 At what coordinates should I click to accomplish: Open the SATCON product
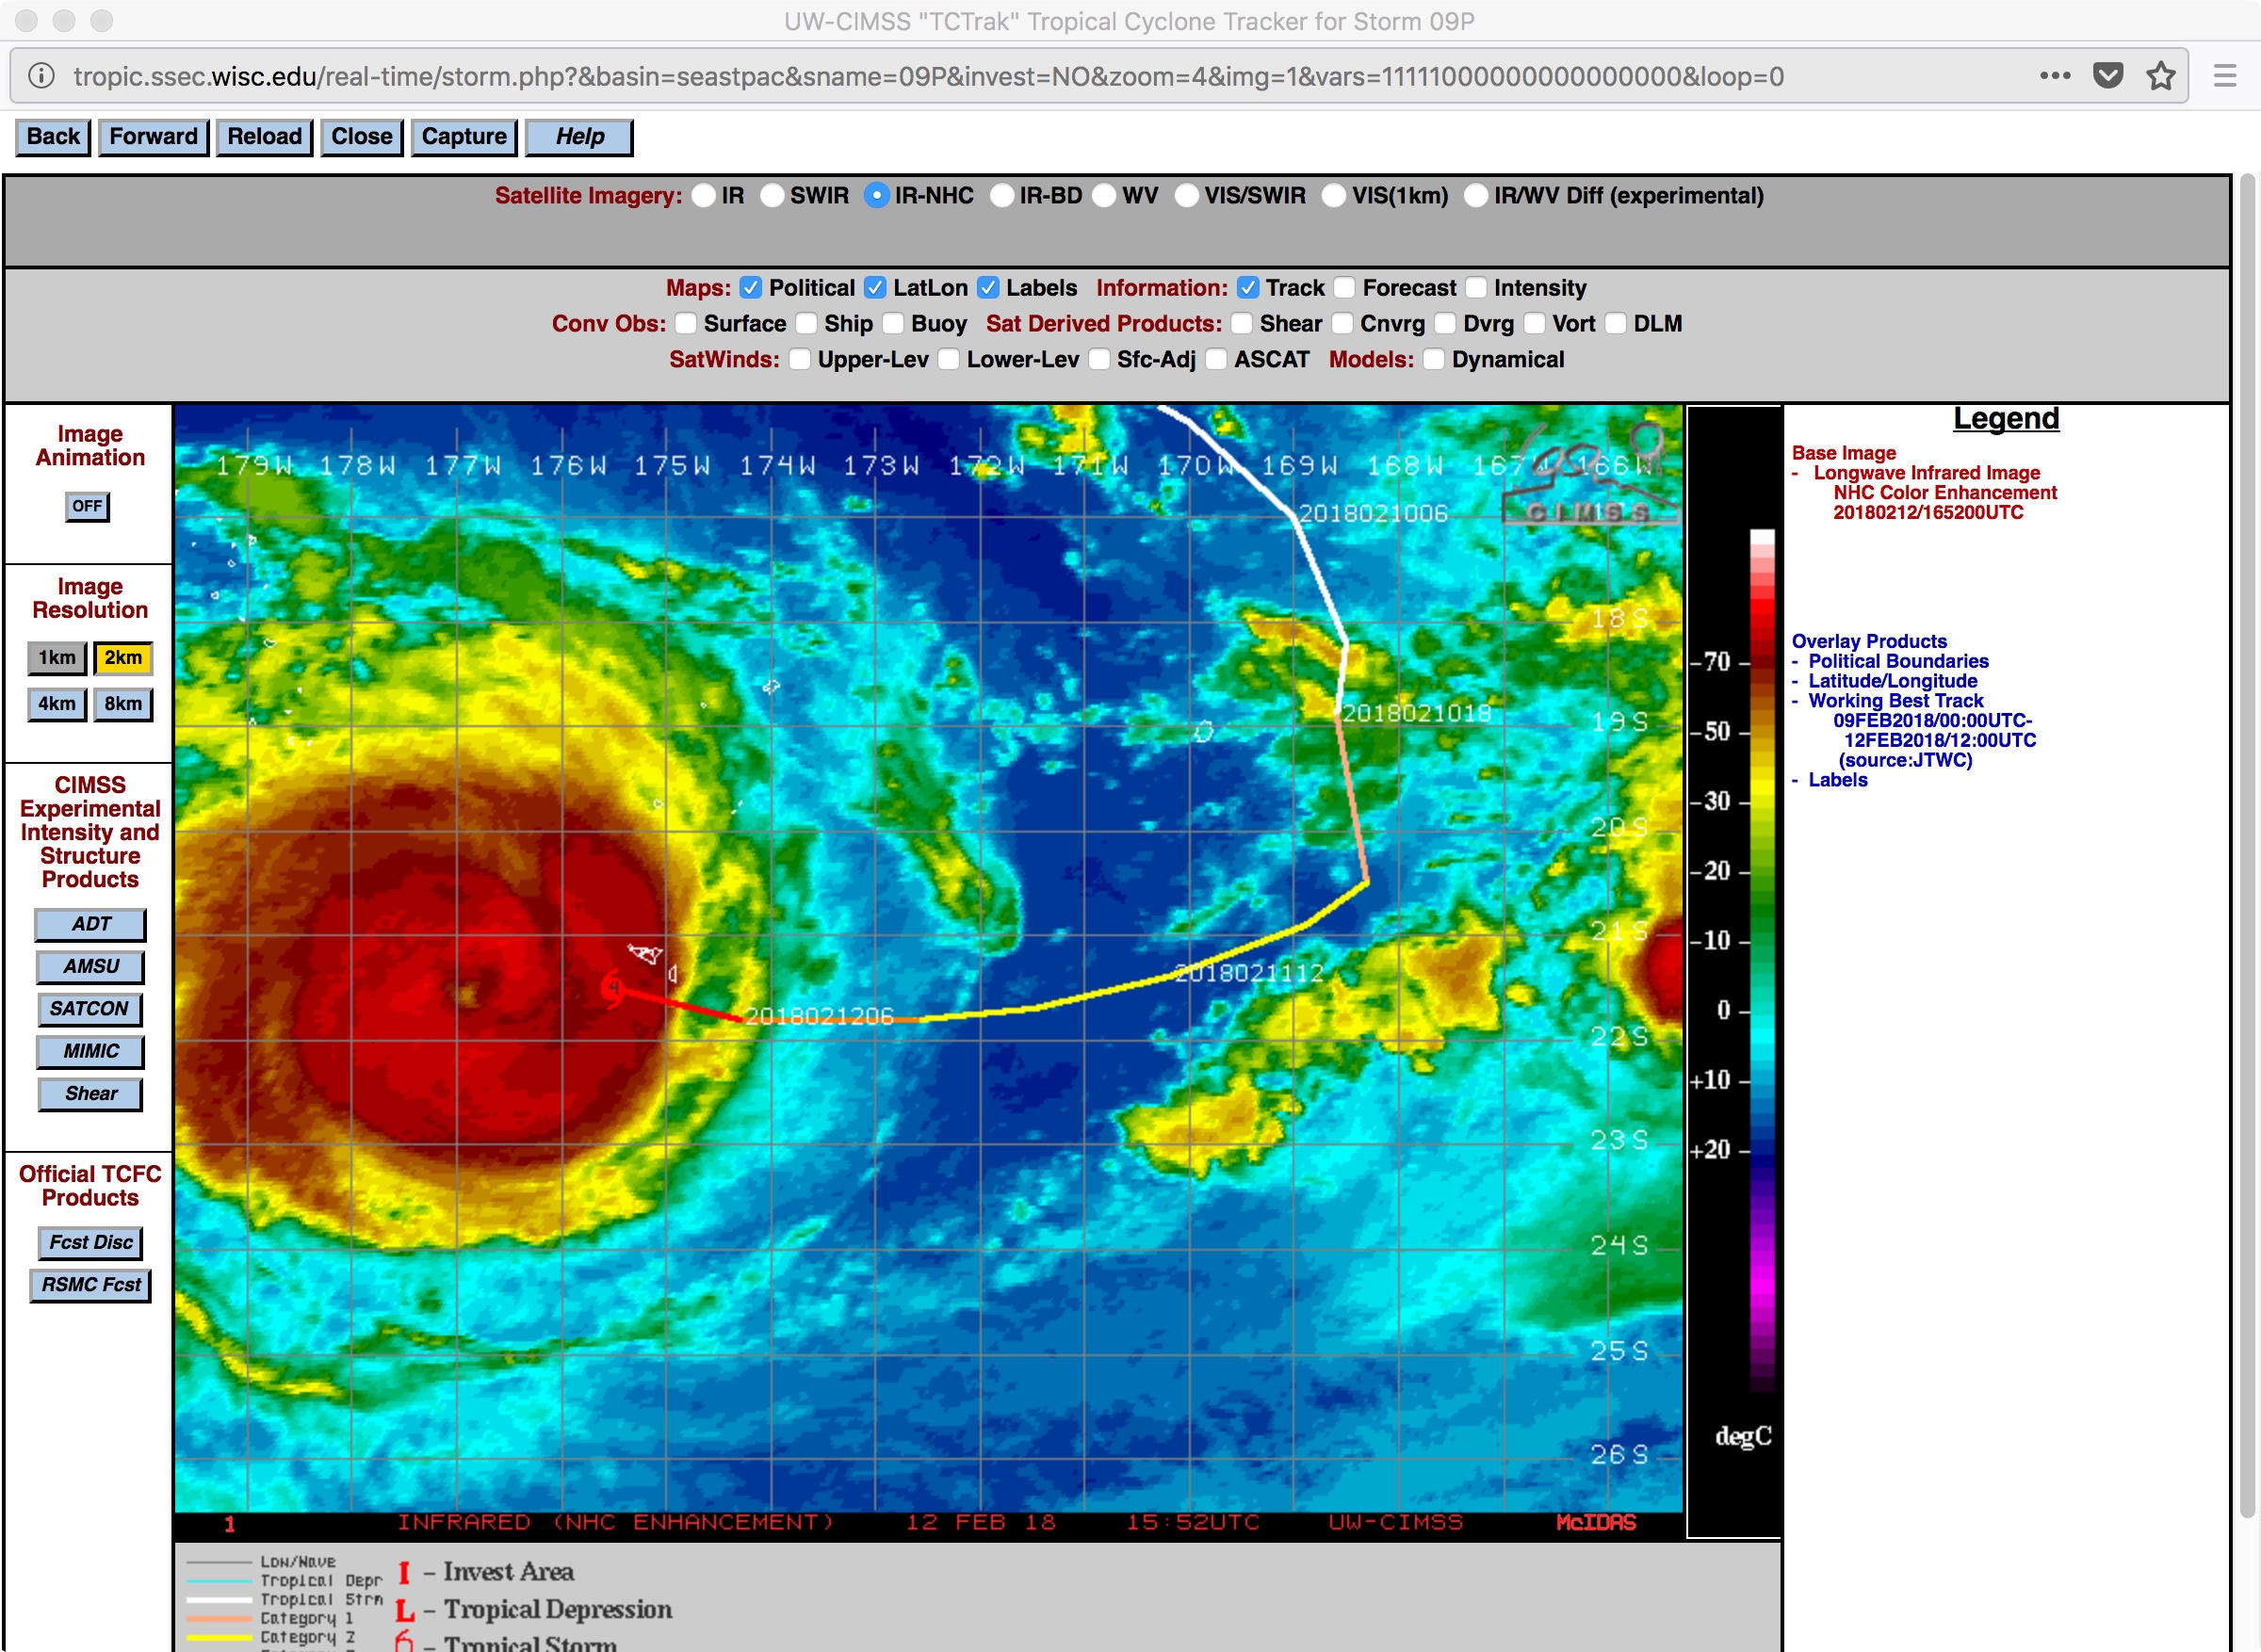[x=90, y=1009]
